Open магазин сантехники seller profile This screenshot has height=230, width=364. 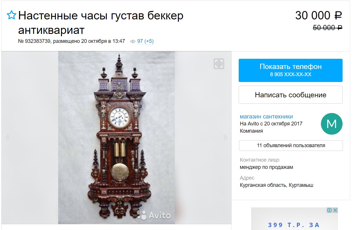(266, 117)
